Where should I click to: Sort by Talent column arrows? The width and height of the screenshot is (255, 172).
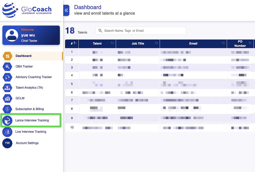click(x=112, y=43)
